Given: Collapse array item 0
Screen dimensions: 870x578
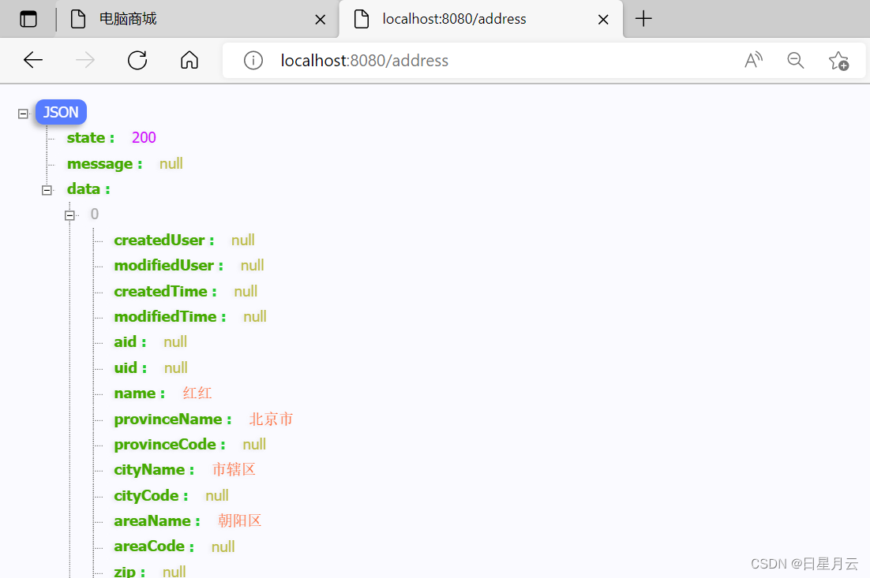Looking at the screenshot, I should pos(69,215).
